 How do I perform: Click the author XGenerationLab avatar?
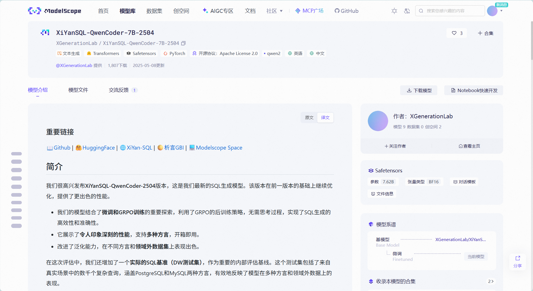378,121
